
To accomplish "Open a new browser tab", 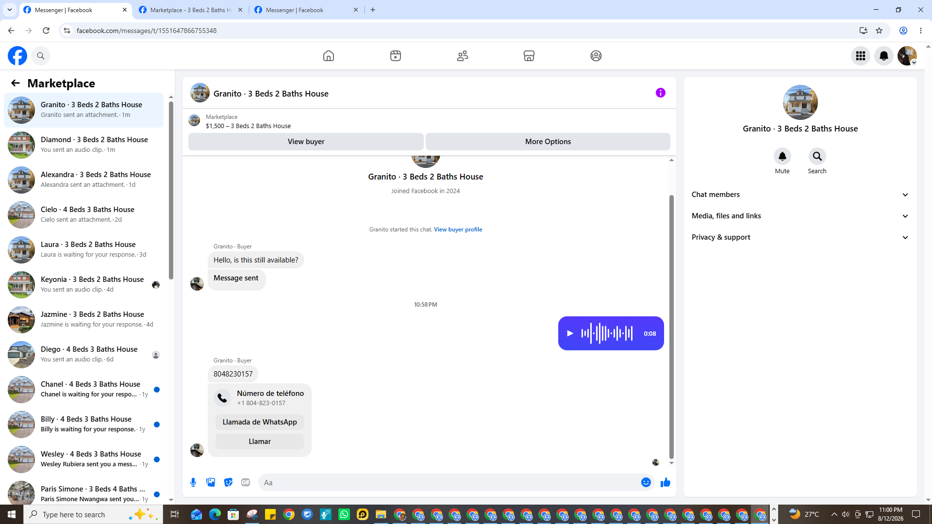I will coord(373,10).
